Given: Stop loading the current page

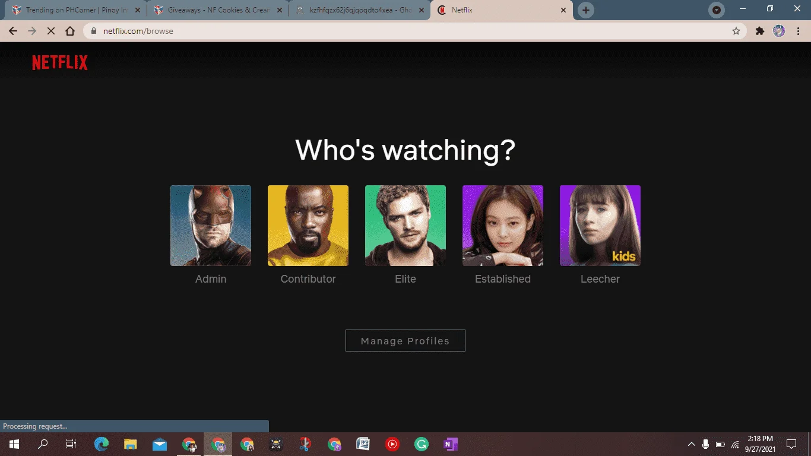Looking at the screenshot, I should point(51,31).
